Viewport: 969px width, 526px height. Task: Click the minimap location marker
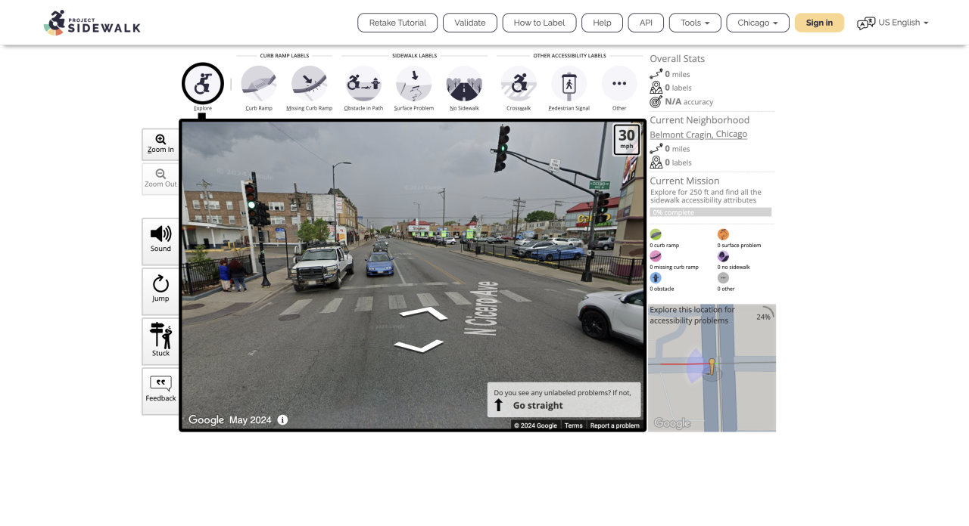[711, 367]
